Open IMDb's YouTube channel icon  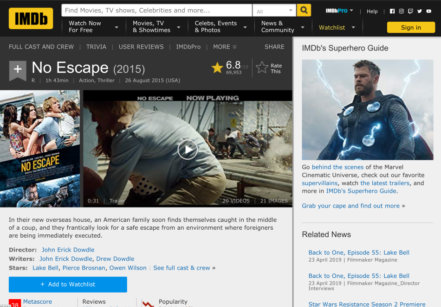click(429, 11)
